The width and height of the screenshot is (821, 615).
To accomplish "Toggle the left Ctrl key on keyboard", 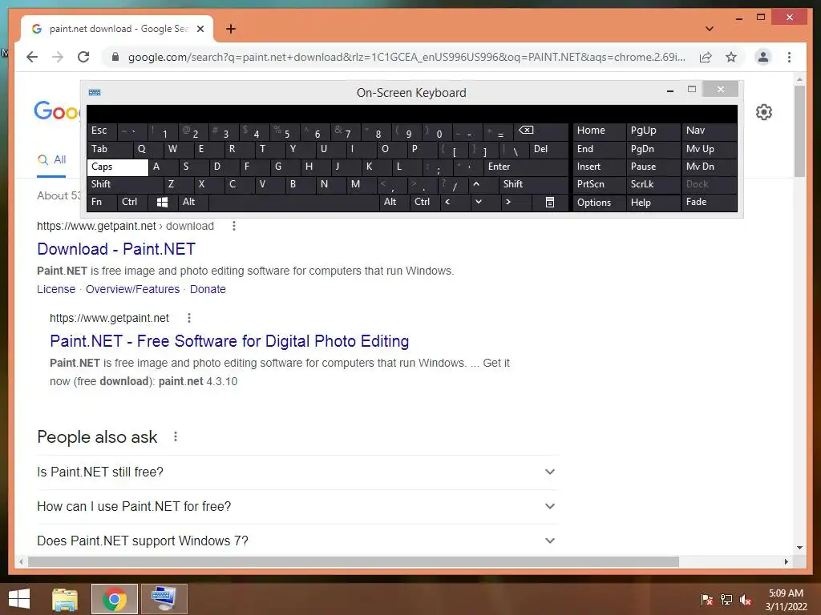I will point(132,203).
